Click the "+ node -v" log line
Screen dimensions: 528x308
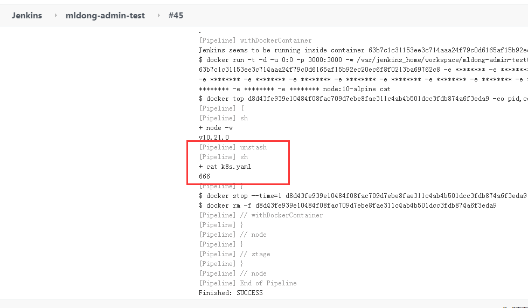pyautogui.click(x=216, y=127)
